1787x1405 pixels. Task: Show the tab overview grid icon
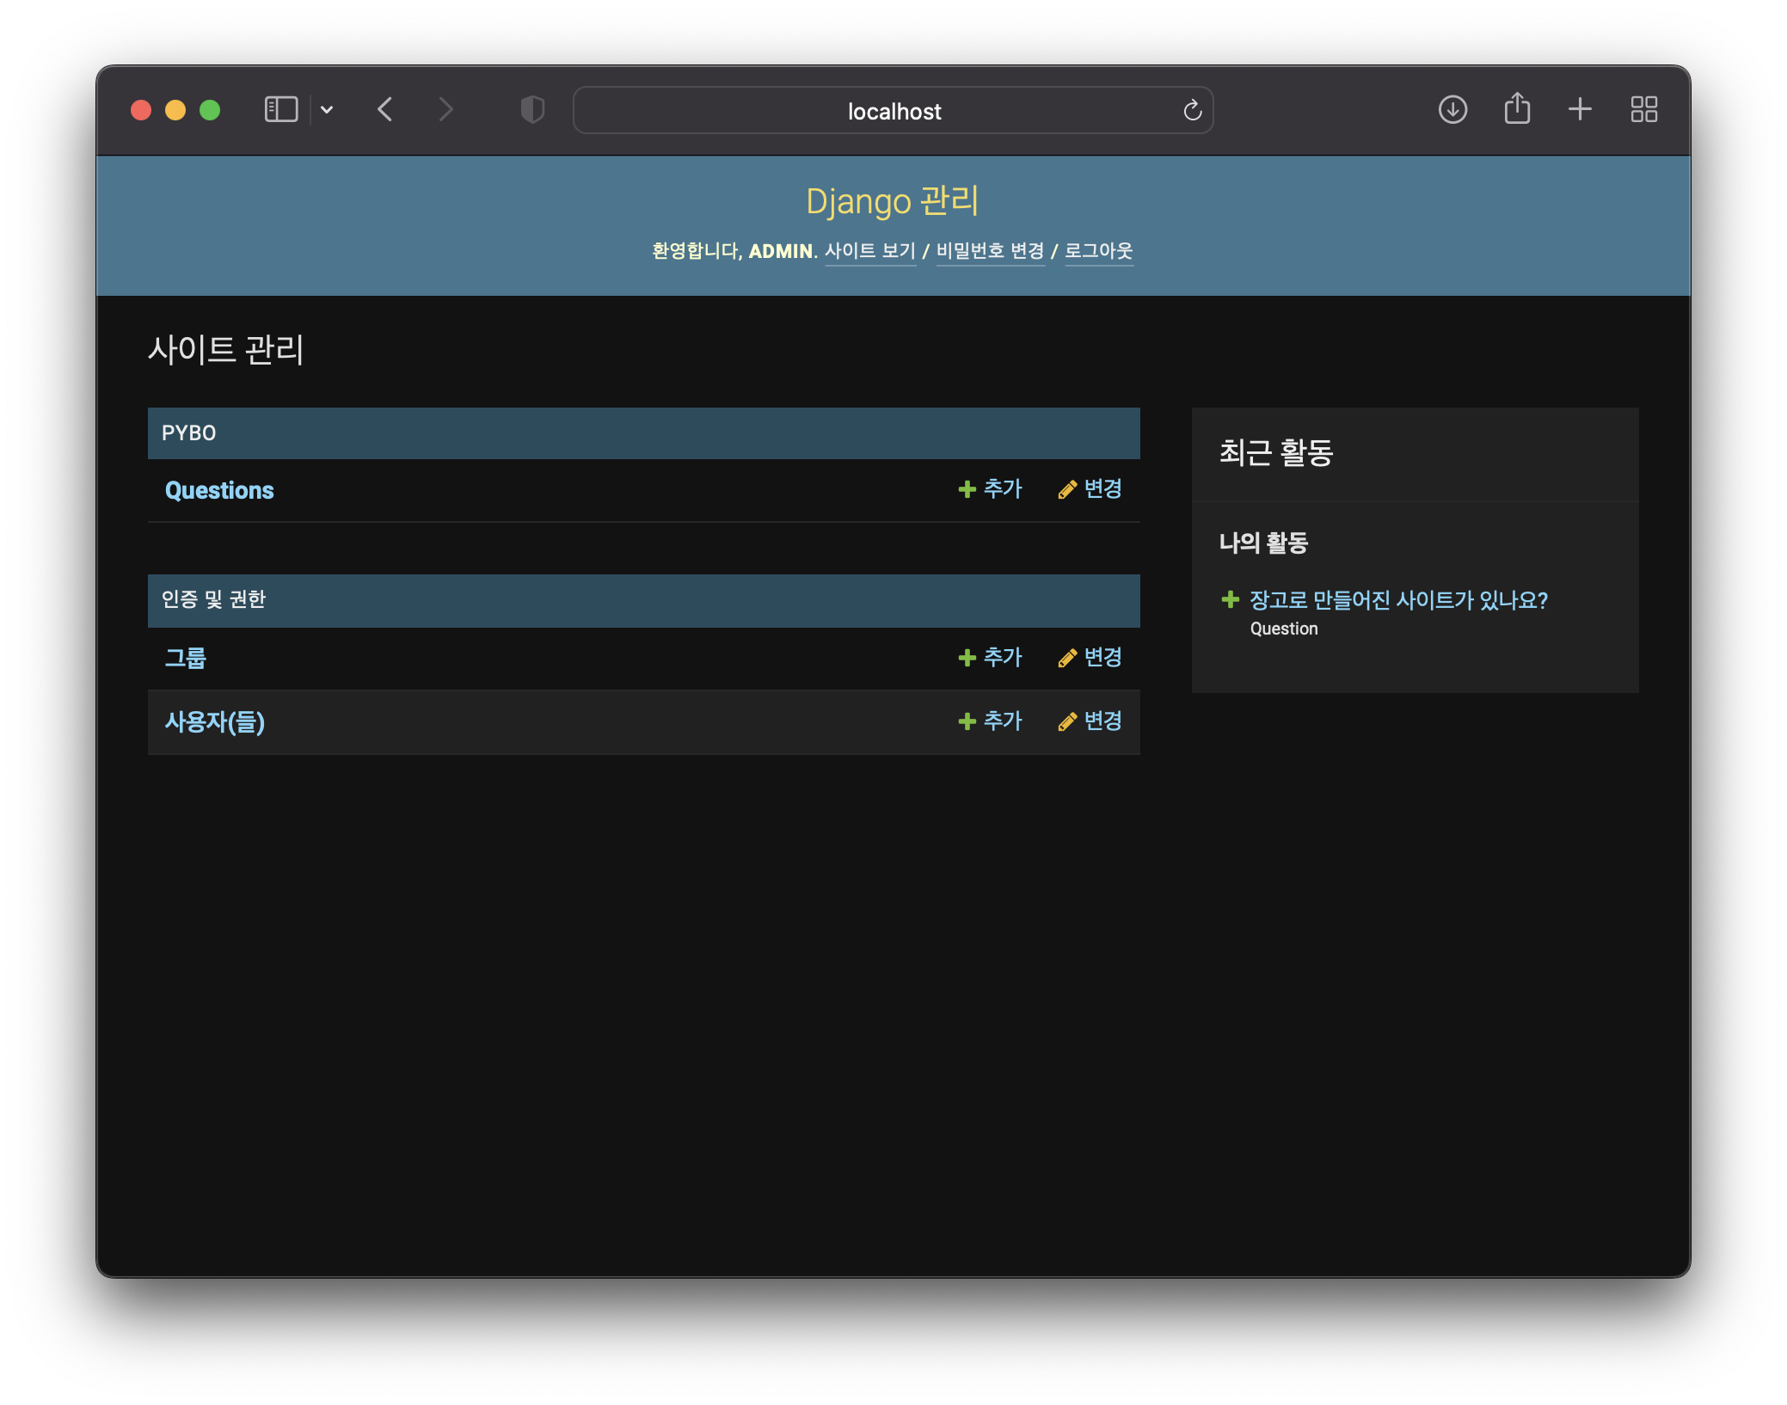pos(1643,110)
